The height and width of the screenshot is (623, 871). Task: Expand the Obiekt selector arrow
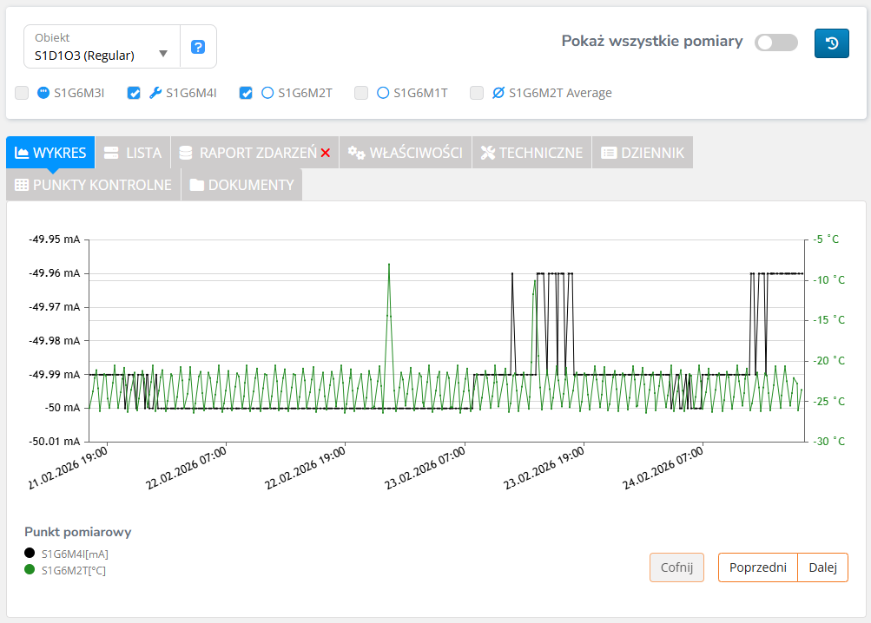163,55
